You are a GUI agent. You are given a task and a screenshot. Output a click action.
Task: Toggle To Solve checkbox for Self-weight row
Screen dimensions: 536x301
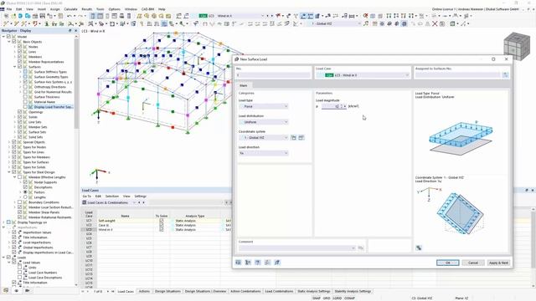(162, 221)
